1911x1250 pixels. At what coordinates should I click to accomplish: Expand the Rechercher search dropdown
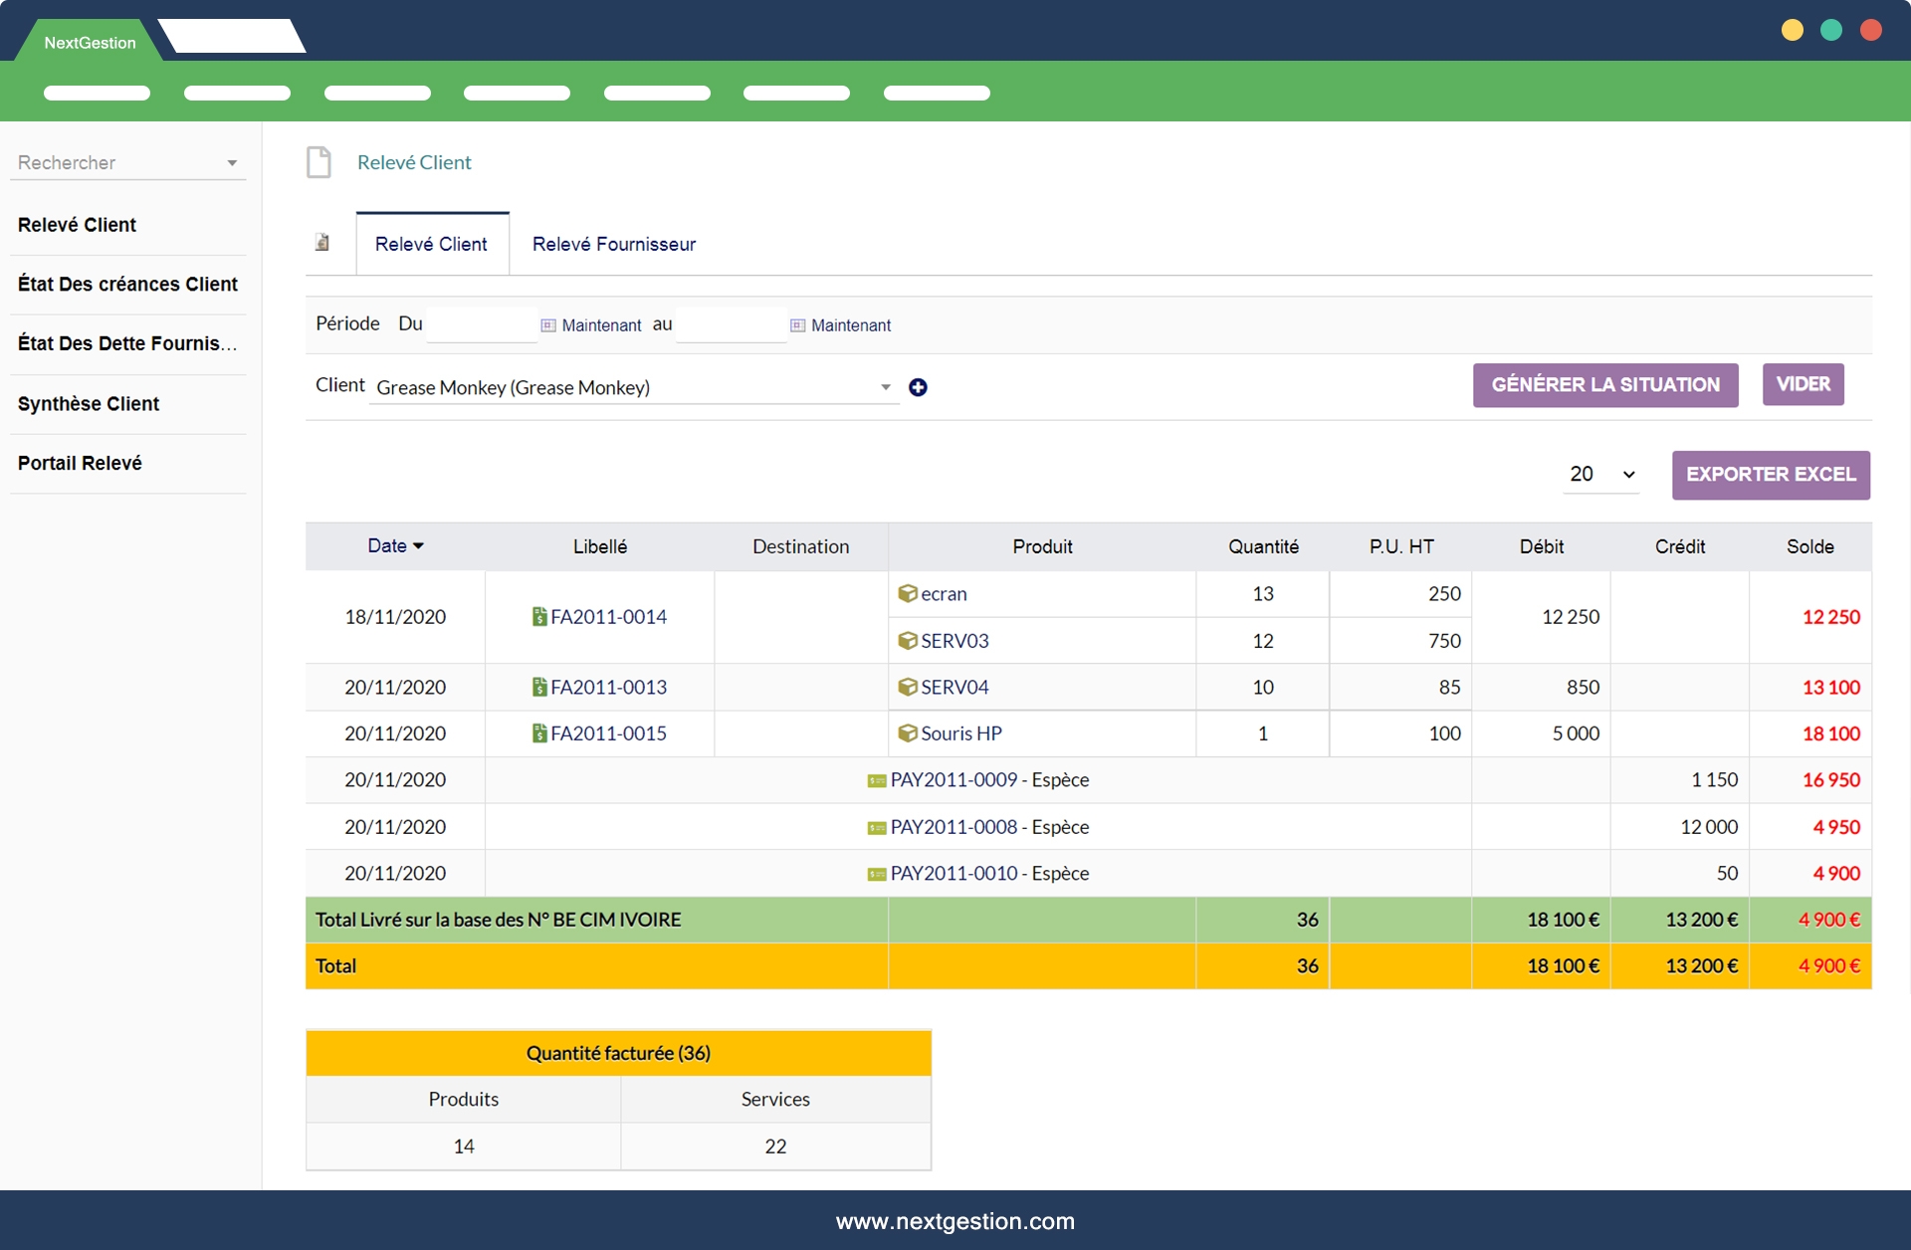(x=231, y=163)
